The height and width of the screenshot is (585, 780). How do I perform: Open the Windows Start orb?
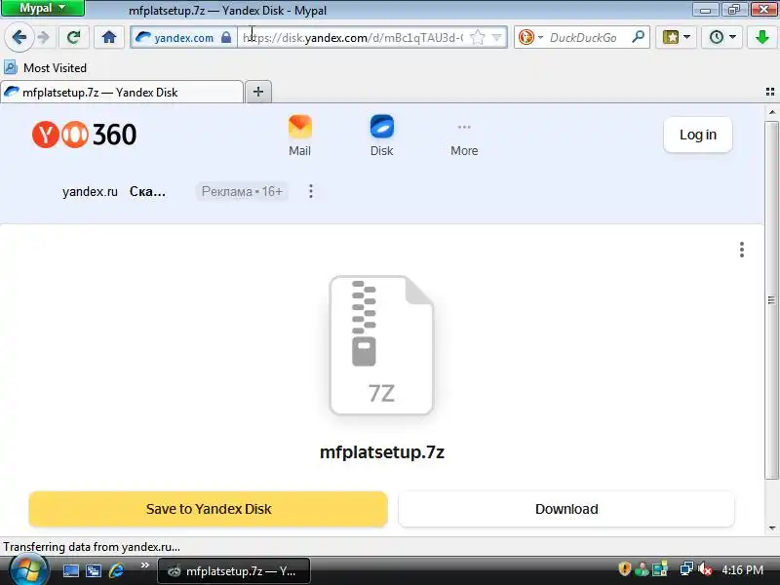29,570
